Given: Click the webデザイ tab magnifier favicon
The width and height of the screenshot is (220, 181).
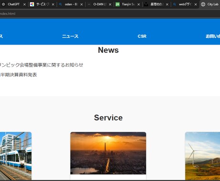Looking at the screenshot, I should tap(175, 4).
